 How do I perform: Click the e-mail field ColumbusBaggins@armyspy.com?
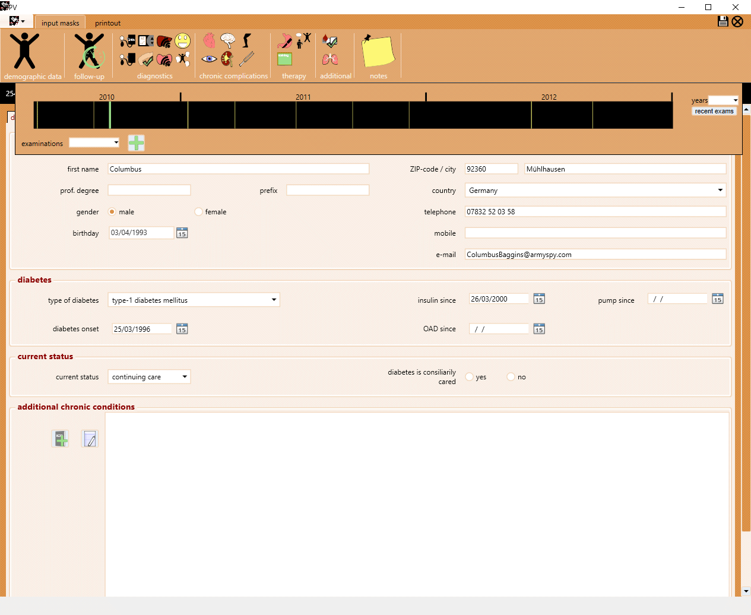595,254
